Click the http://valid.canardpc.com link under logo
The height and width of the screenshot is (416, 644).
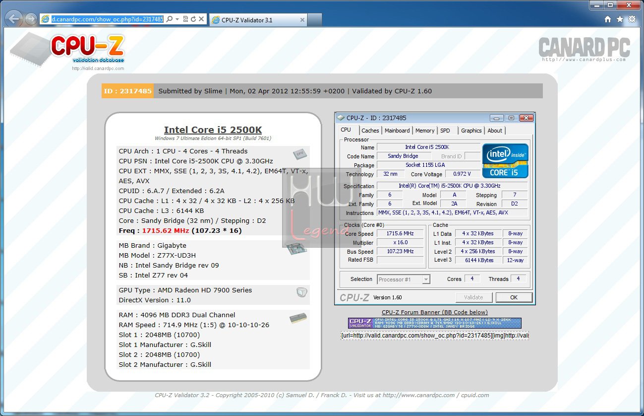(x=98, y=69)
